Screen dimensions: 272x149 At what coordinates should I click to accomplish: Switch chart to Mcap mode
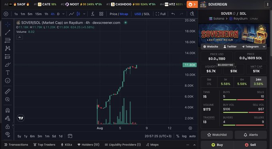pyautogui.click(x=124, y=14)
